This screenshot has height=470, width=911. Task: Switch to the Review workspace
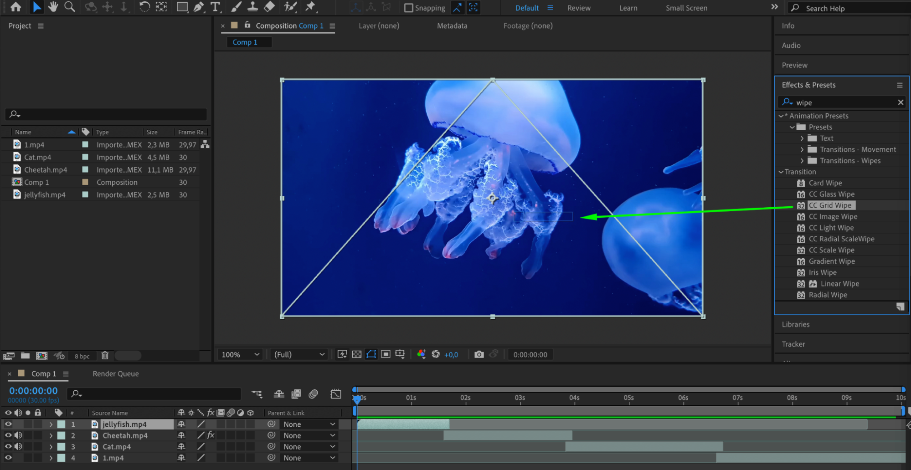579,8
